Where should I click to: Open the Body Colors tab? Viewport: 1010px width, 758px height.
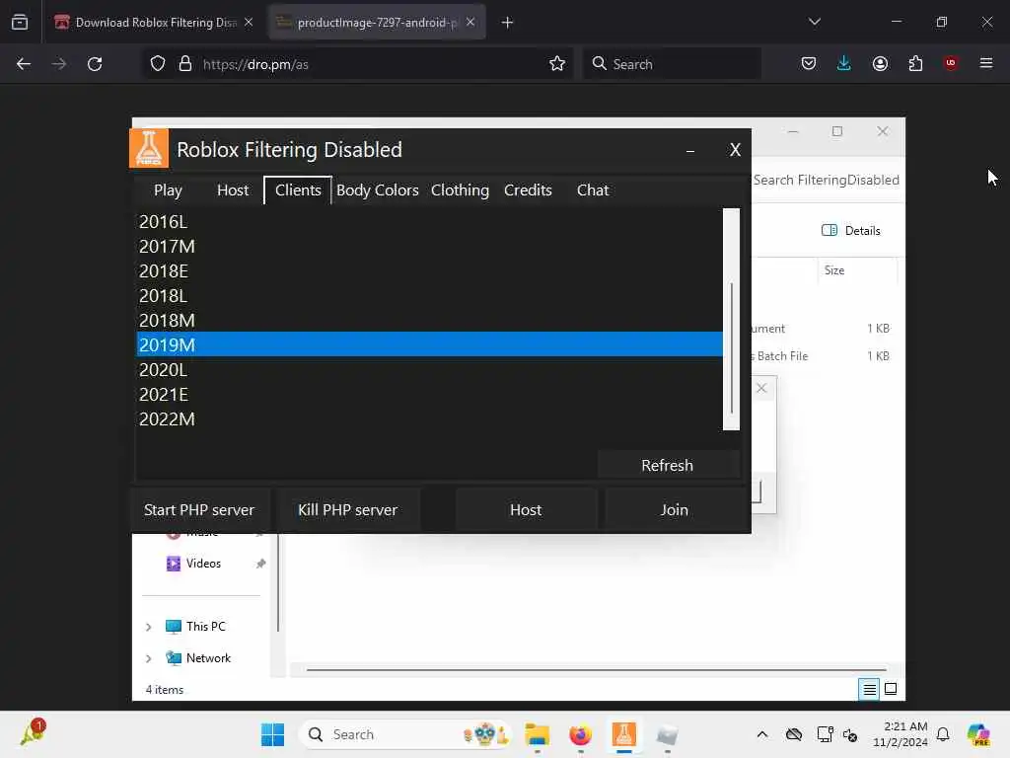tap(378, 190)
